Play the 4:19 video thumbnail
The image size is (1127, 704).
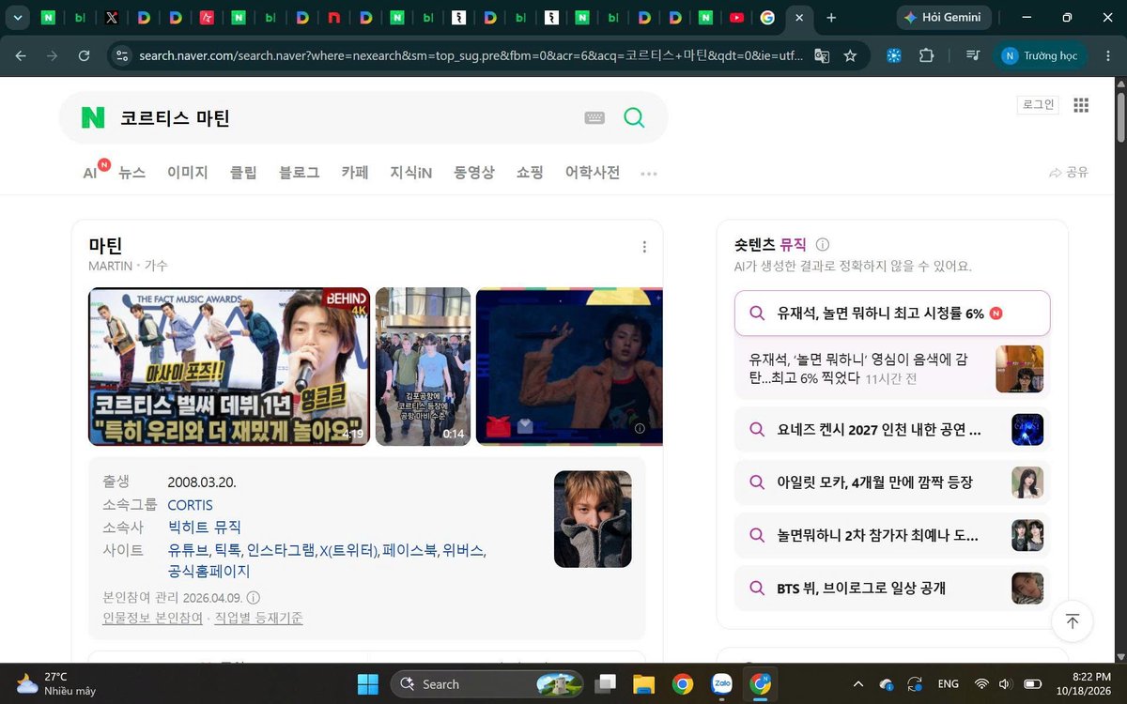pos(229,366)
